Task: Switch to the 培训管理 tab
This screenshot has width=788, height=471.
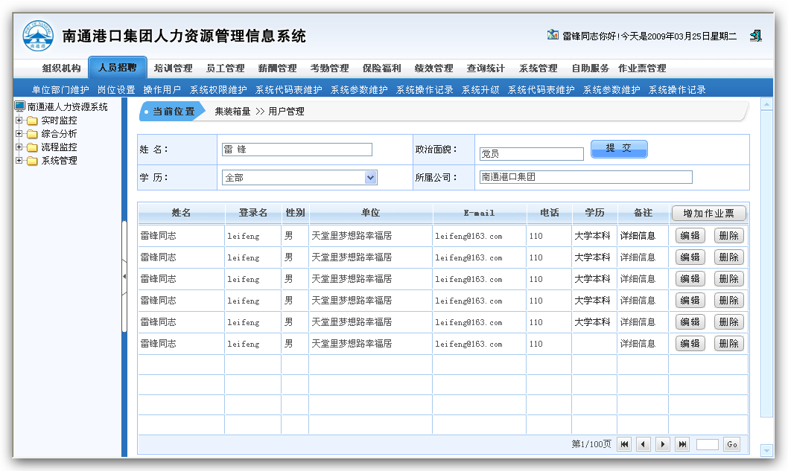Action: [172, 68]
